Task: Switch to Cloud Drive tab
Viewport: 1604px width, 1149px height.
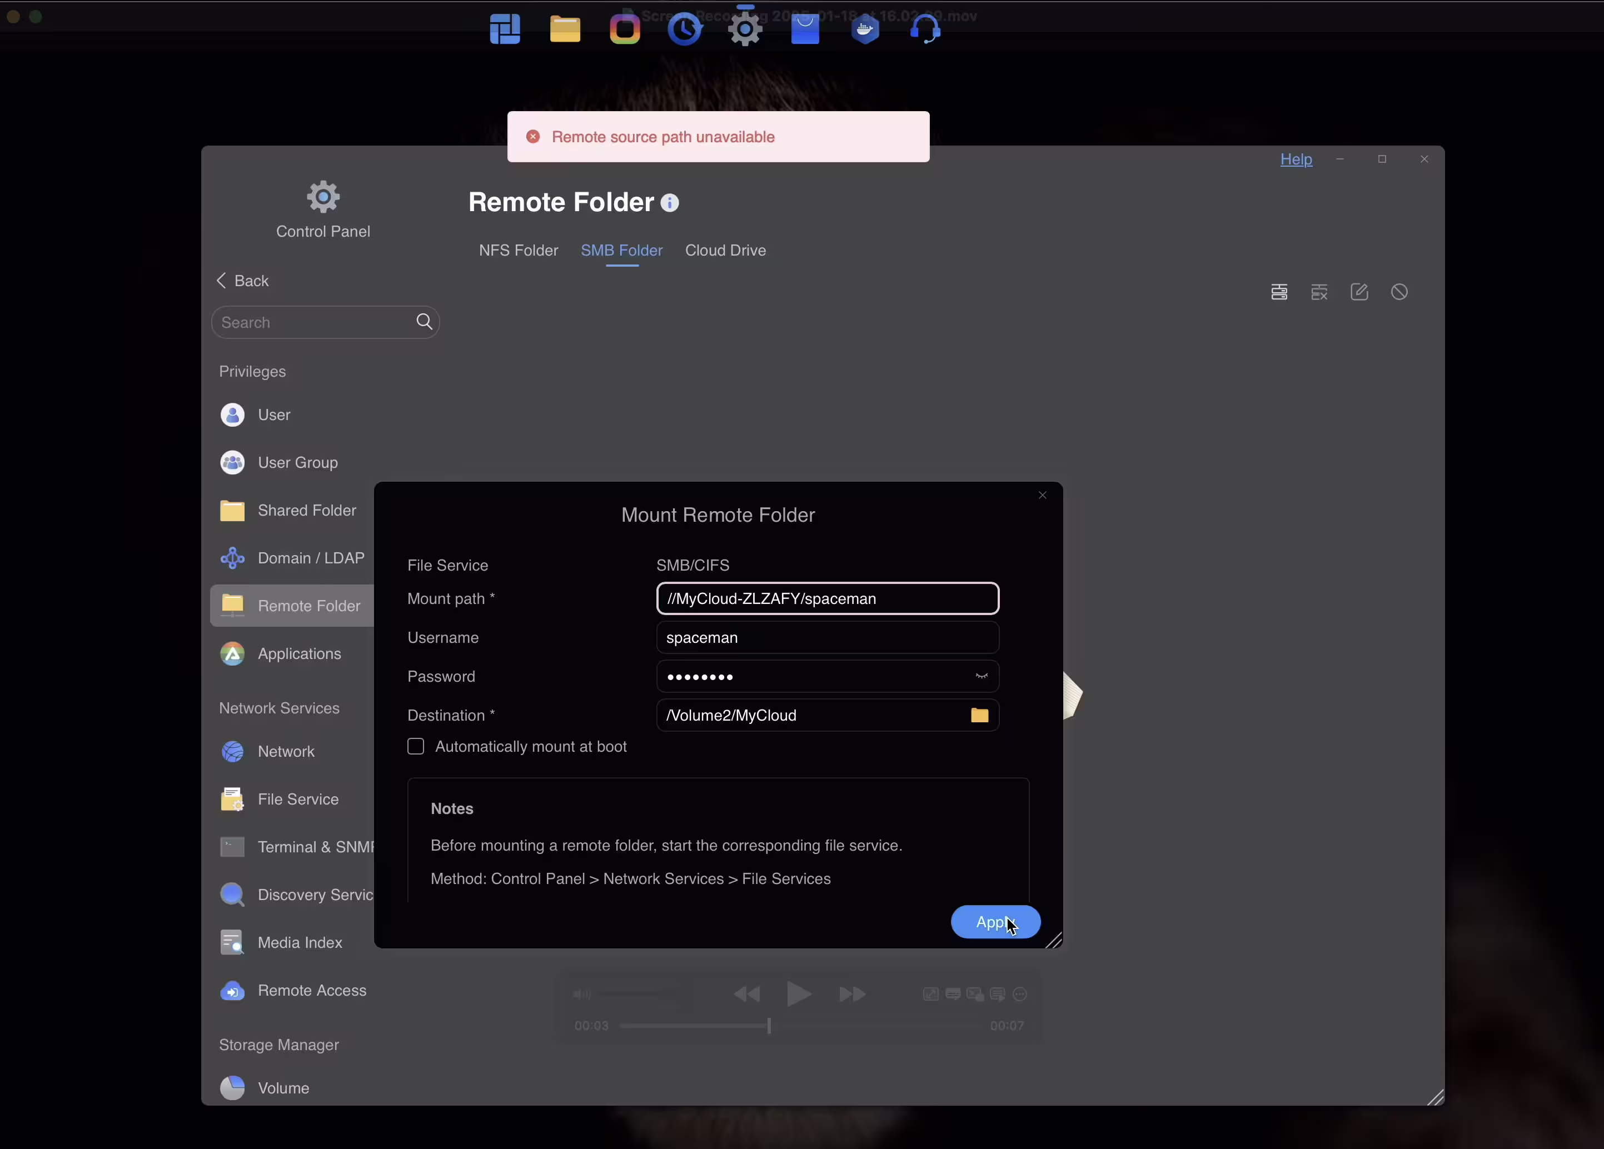Action: point(725,251)
